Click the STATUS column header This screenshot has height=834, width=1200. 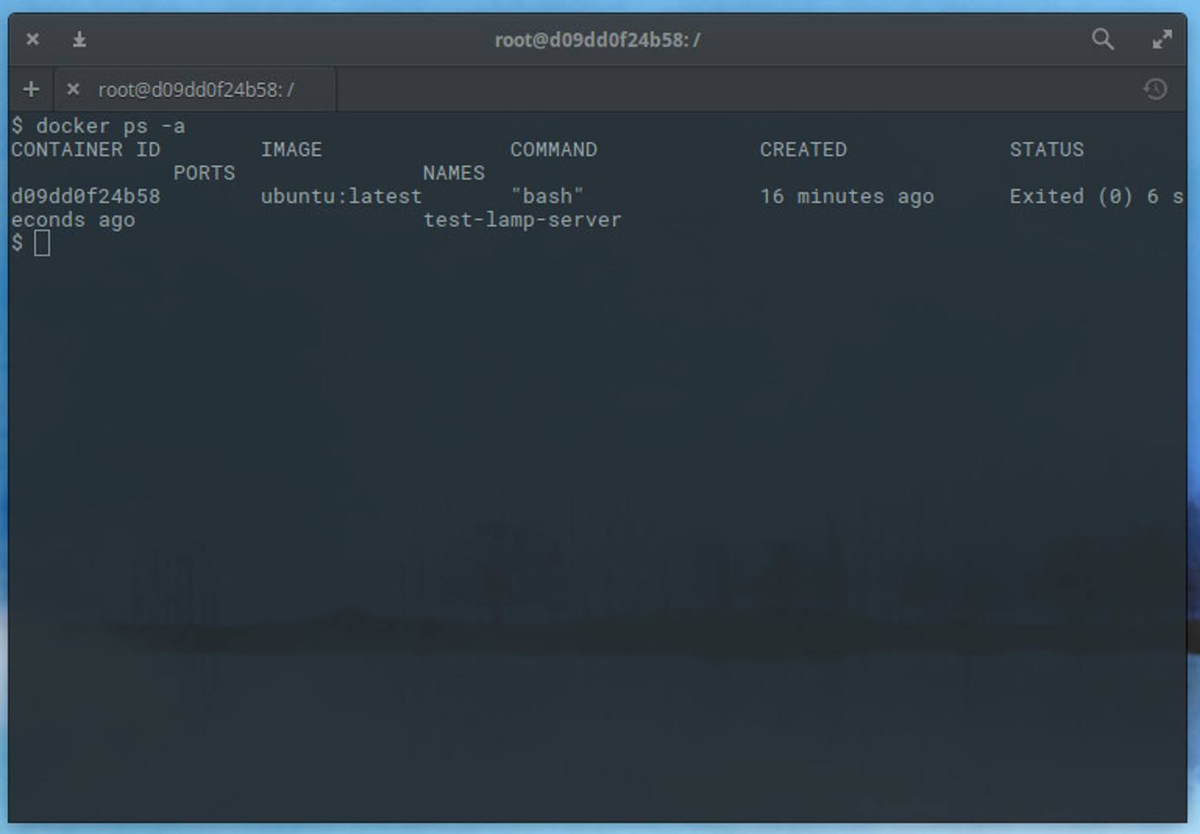pyautogui.click(x=1046, y=149)
